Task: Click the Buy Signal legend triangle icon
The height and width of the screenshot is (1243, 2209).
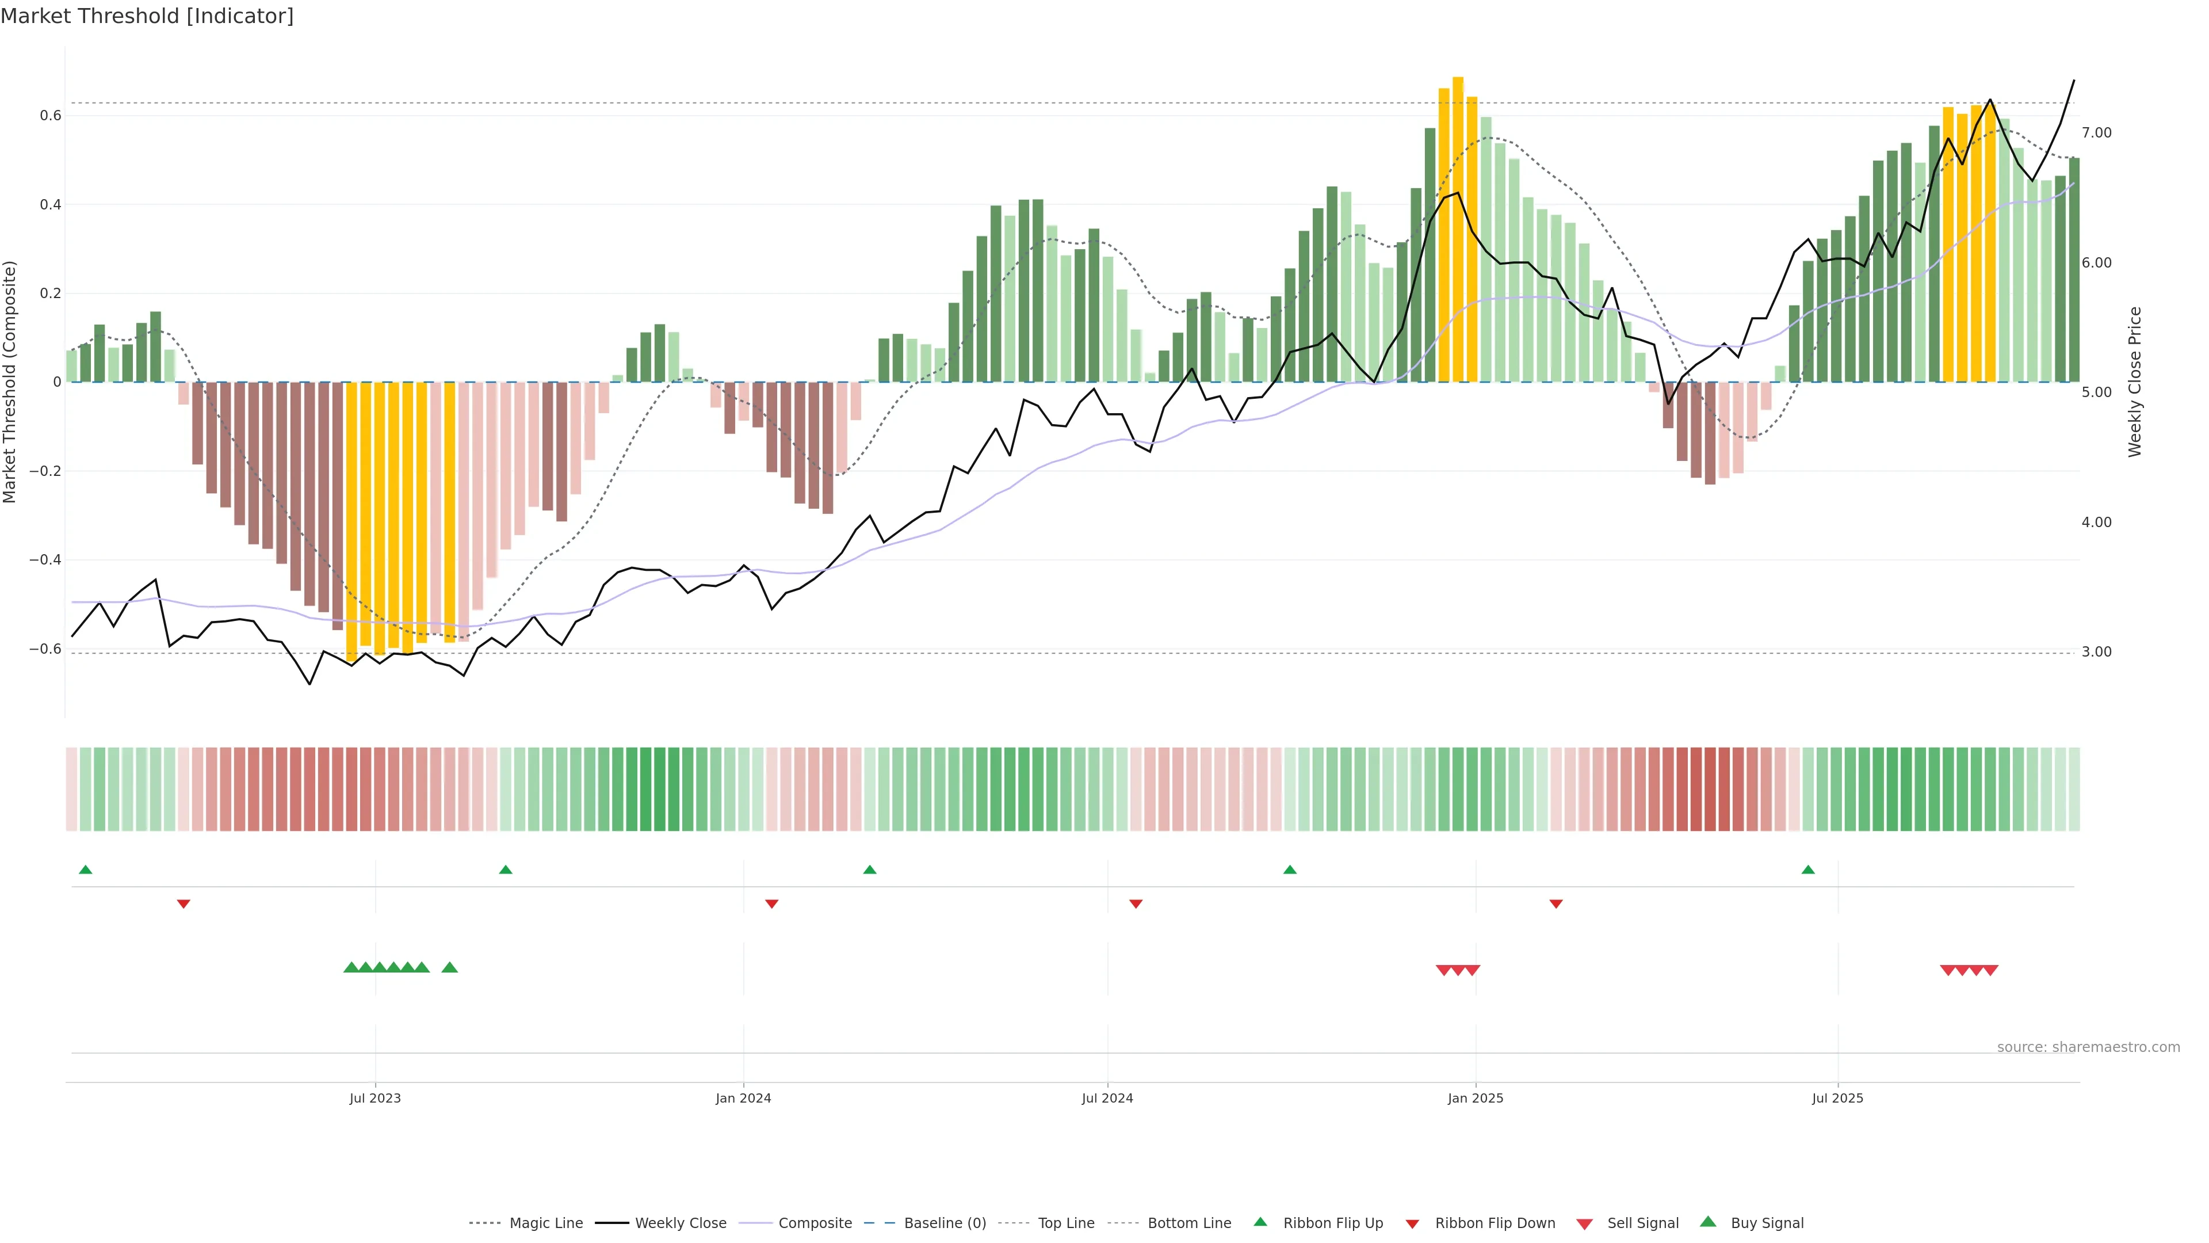Action: (x=1708, y=1222)
